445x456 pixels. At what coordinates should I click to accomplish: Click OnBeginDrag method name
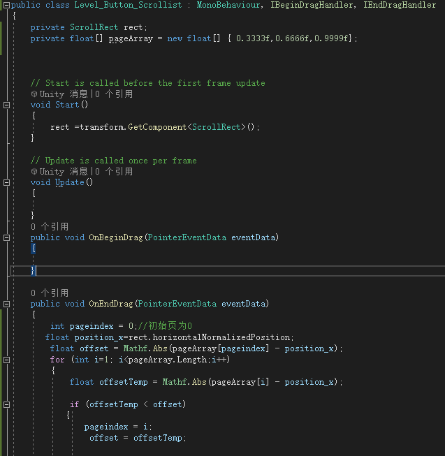(x=116, y=237)
